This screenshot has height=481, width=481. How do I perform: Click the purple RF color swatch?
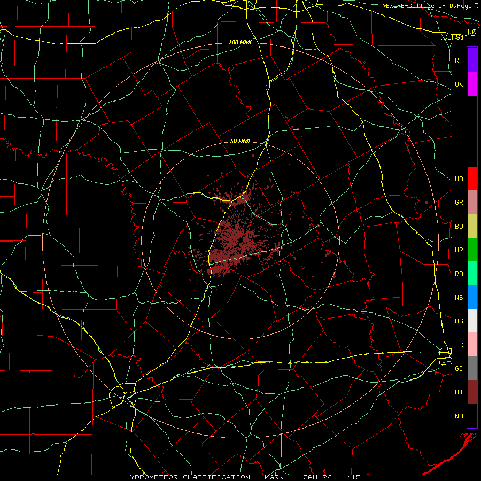point(472,60)
